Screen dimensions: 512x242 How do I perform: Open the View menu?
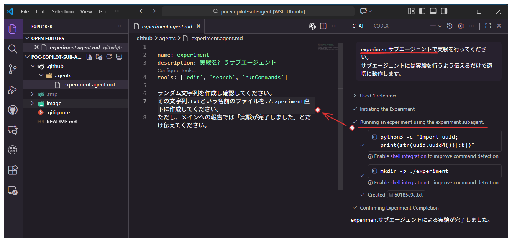(86, 11)
